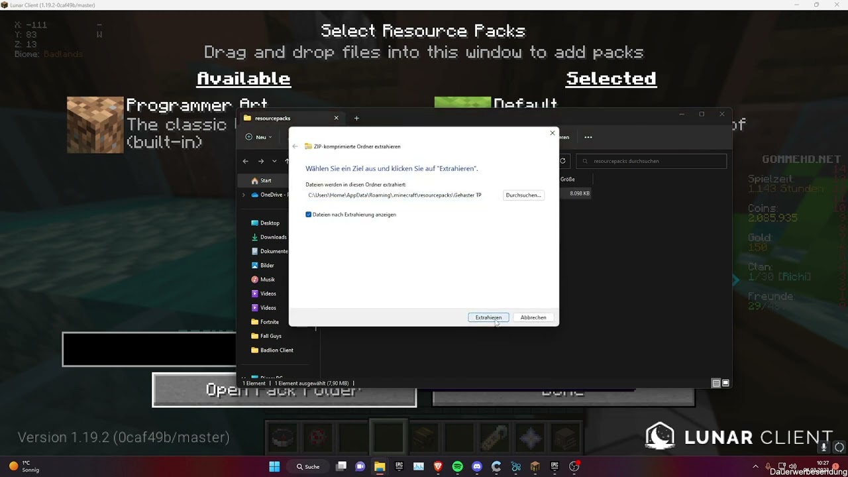Open the weather widget showing Sonnig
Screen dimensions: 848x477
(25, 466)
